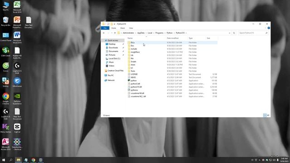Expand the ribbon with chevron
290x163 pixels.
tap(266, 28)
